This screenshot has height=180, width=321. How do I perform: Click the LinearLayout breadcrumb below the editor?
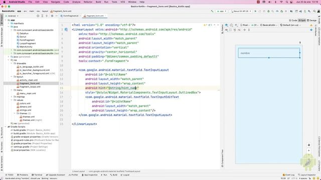click(78, 171)
